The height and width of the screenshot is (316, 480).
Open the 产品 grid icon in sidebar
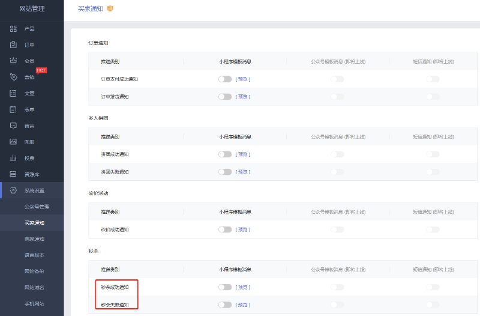13,29
